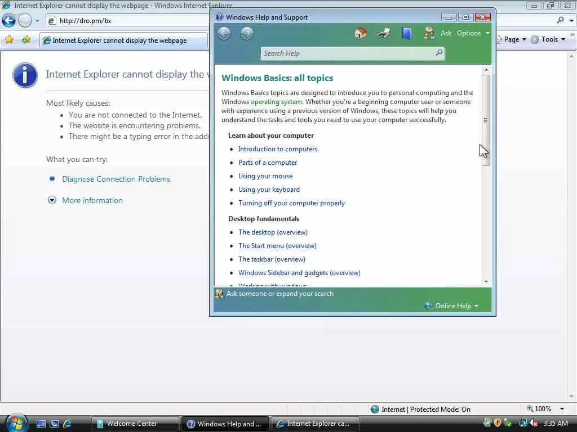Screen dimensions: 577x432
Task: Browse Help via the blue book icon
Action: (407, 33)
